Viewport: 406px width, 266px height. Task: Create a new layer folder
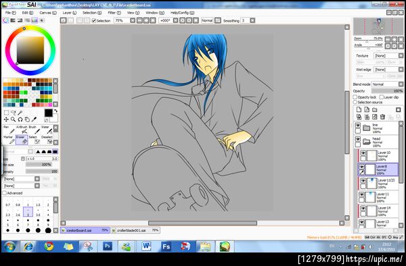pyautogui.click(x=375, y=110)
